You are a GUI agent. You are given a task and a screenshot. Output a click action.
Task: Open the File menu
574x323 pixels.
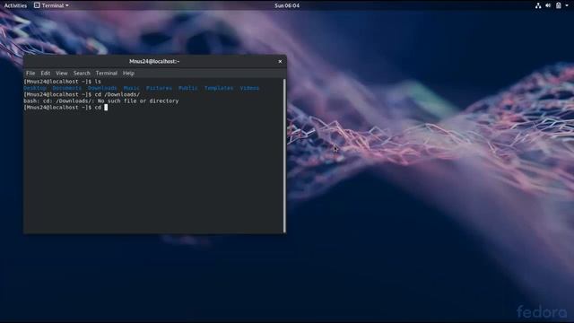[x=30, y=74]
